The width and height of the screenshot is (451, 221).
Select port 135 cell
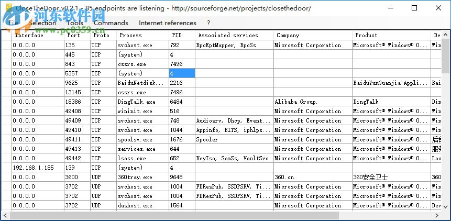(x=77, y=45)
